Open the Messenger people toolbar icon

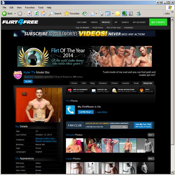pos(138,14)
